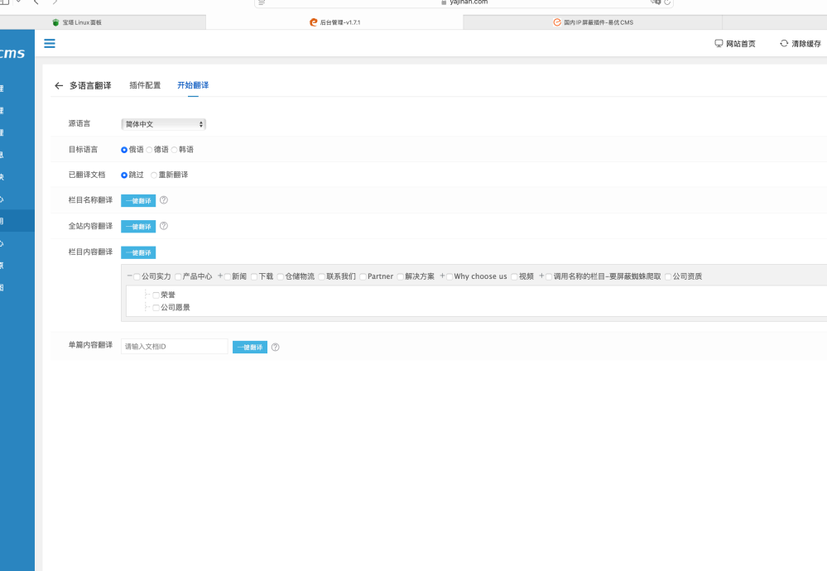
Task: Click 一键翻译 for 全站内容翻译
Action: (138, 226)
